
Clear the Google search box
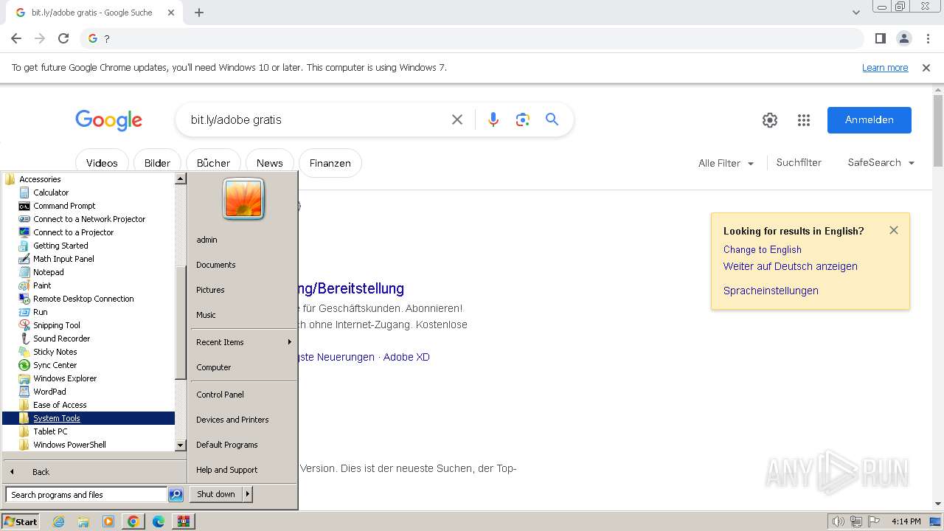pyautogui.click(x=457, y=119)
